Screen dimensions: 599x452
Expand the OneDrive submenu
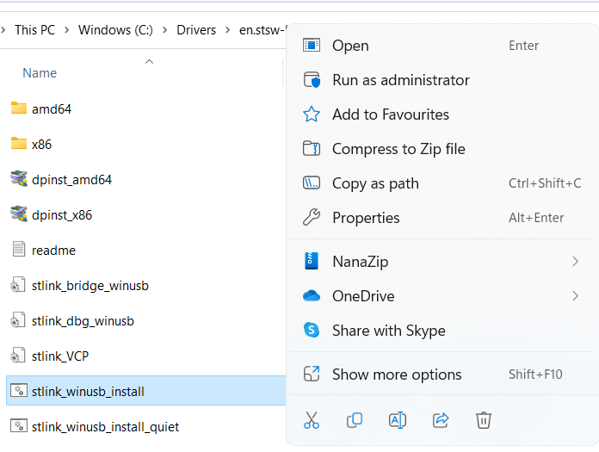pyautogui.click(x=575, y=296)
